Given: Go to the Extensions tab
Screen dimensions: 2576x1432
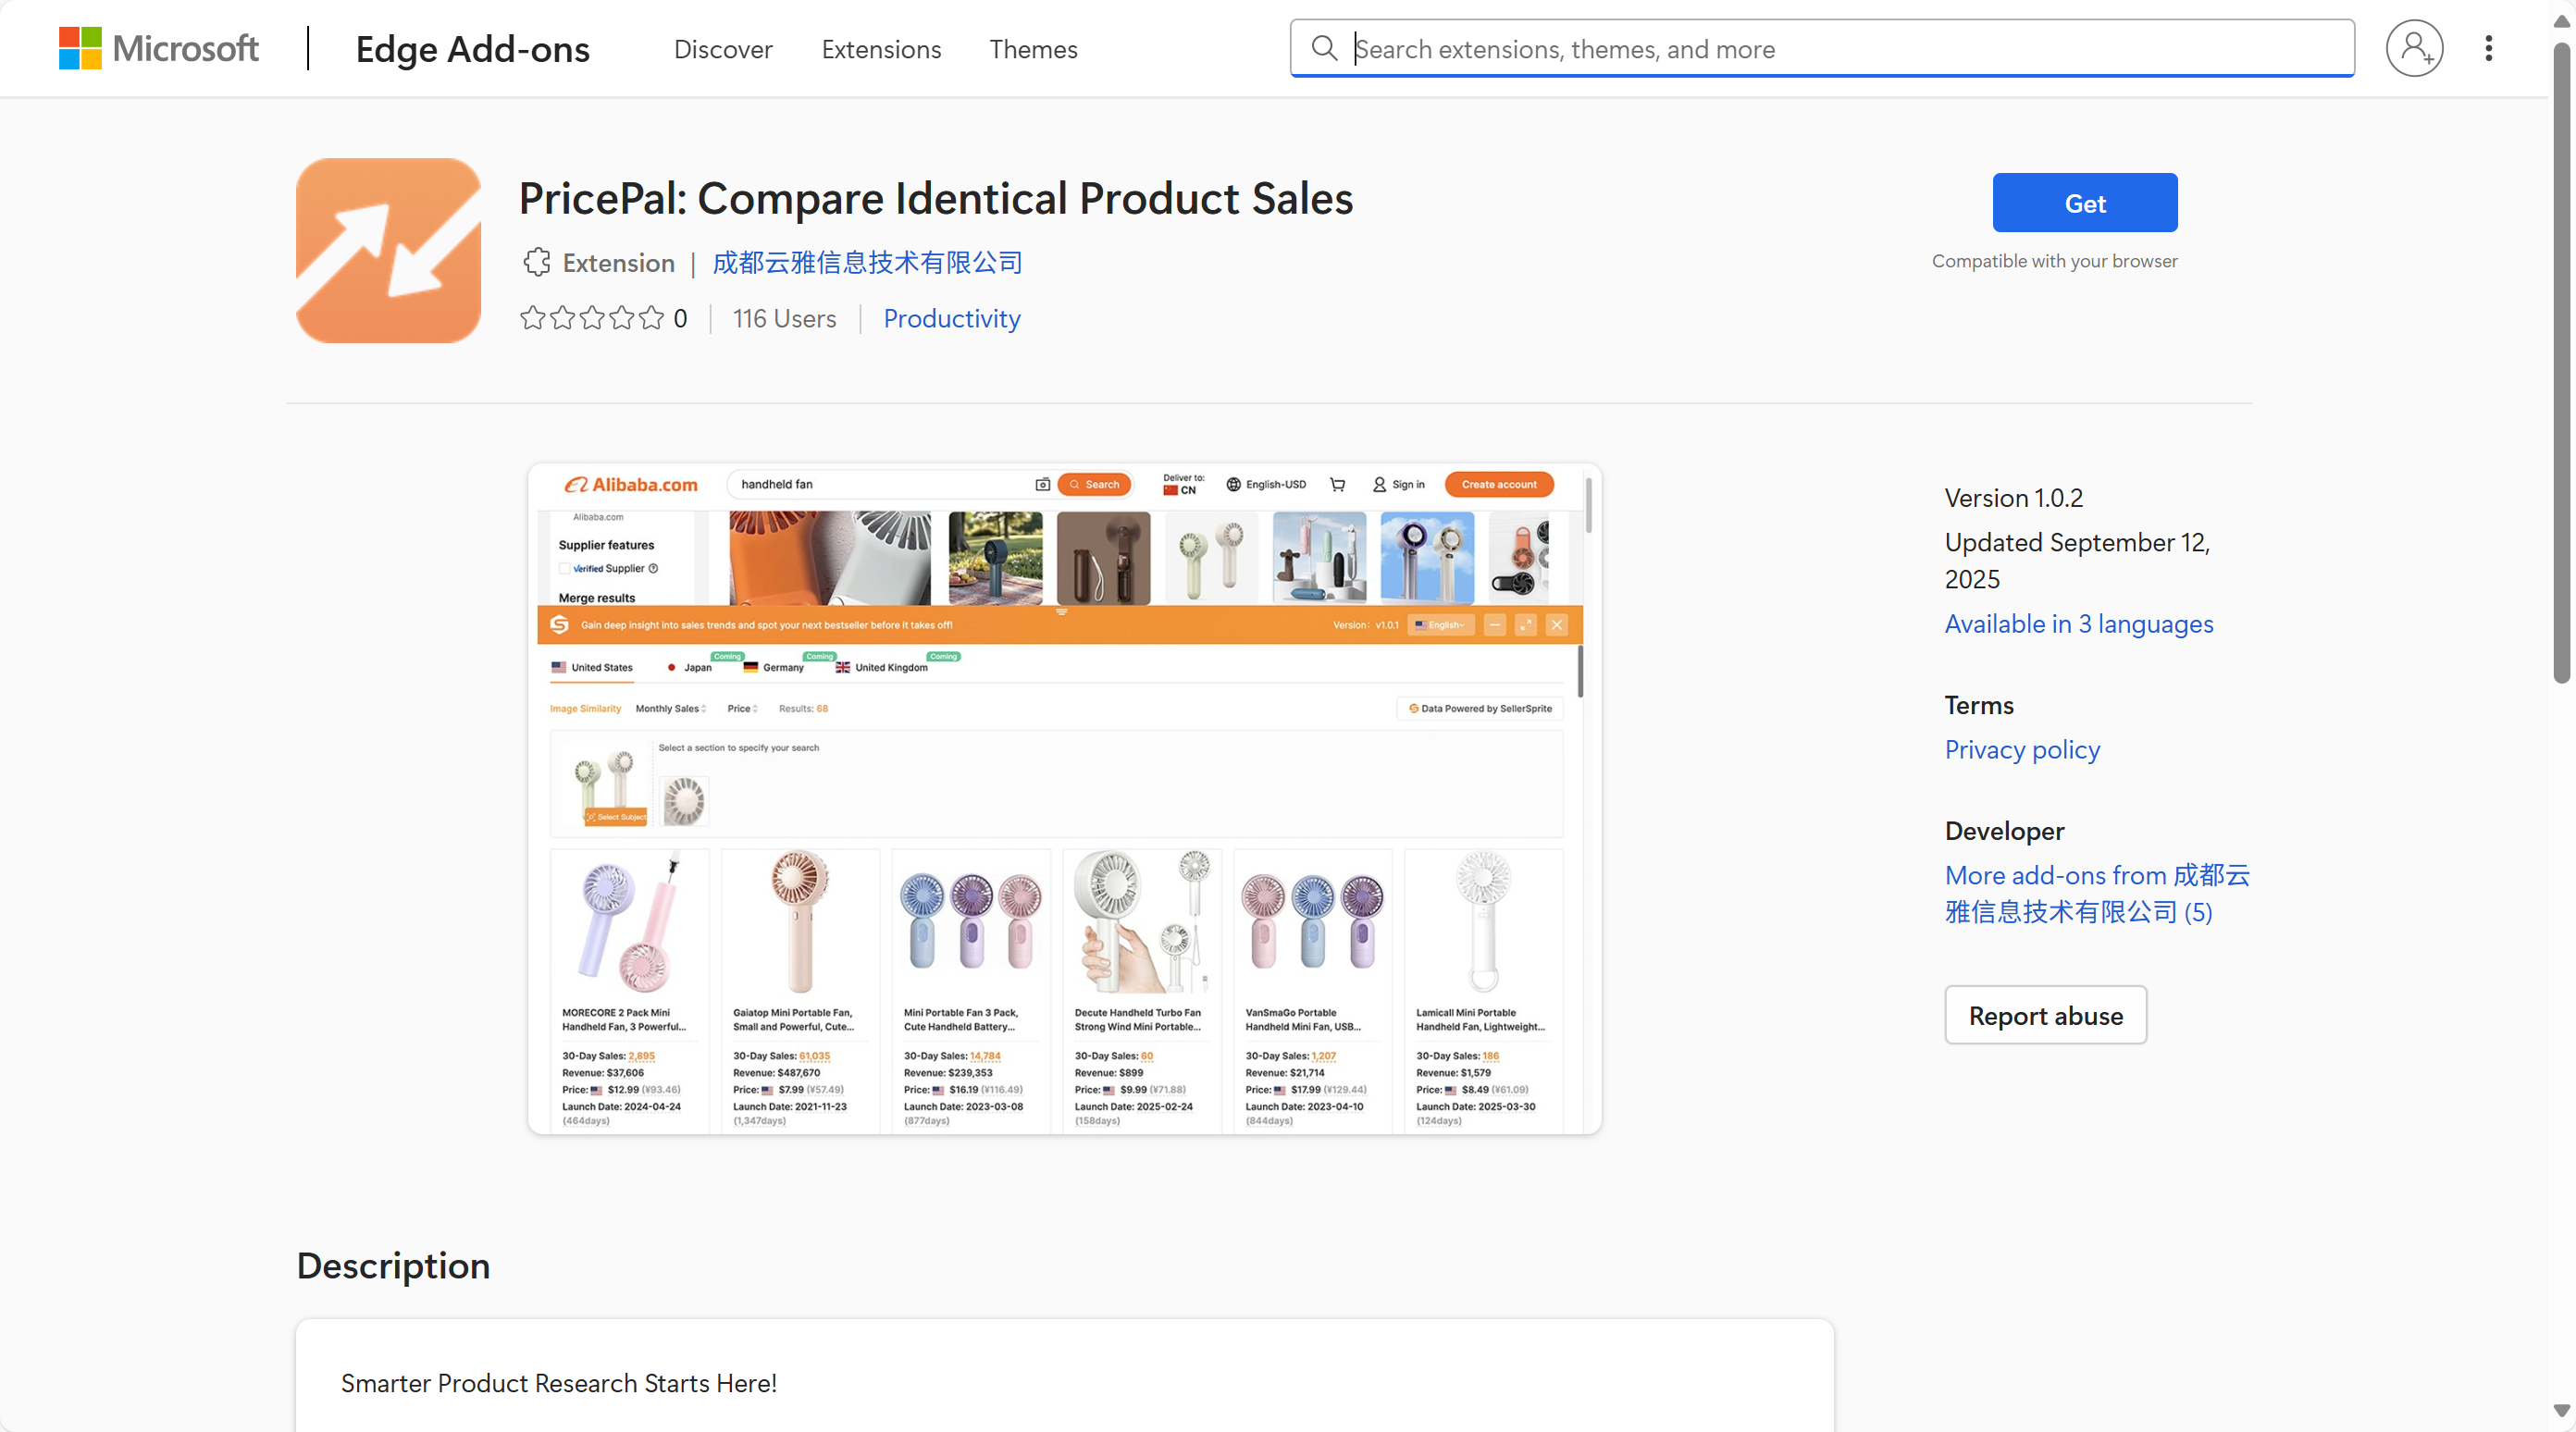Looking at the screenshot, I should click(881, 49).
